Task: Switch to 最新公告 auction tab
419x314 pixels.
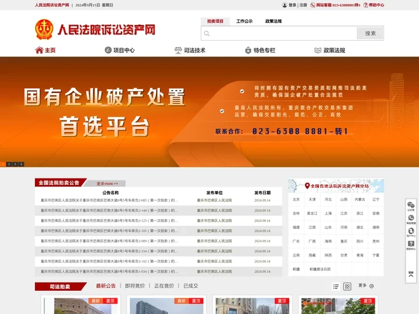Action: [x=106, y=286]
